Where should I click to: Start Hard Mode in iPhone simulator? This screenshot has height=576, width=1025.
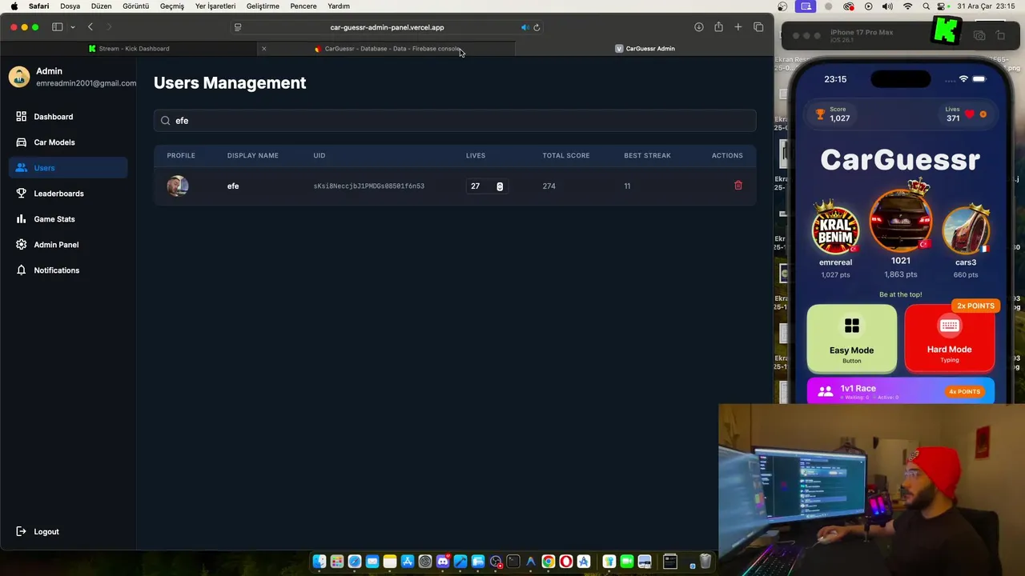950,338
